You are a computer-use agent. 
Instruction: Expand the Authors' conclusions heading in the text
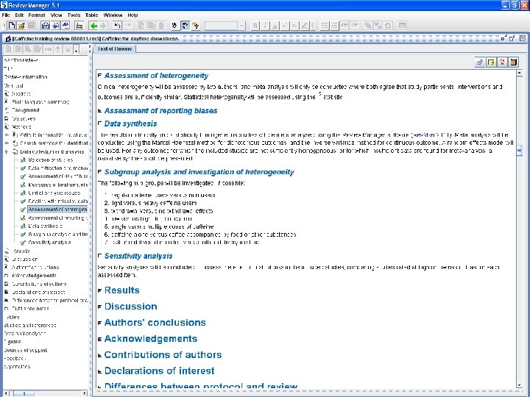coord(99,323)
